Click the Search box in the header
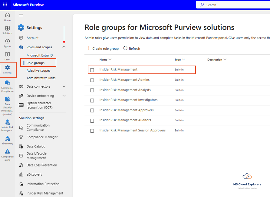 pyautogui.click(x=233, y=5)
